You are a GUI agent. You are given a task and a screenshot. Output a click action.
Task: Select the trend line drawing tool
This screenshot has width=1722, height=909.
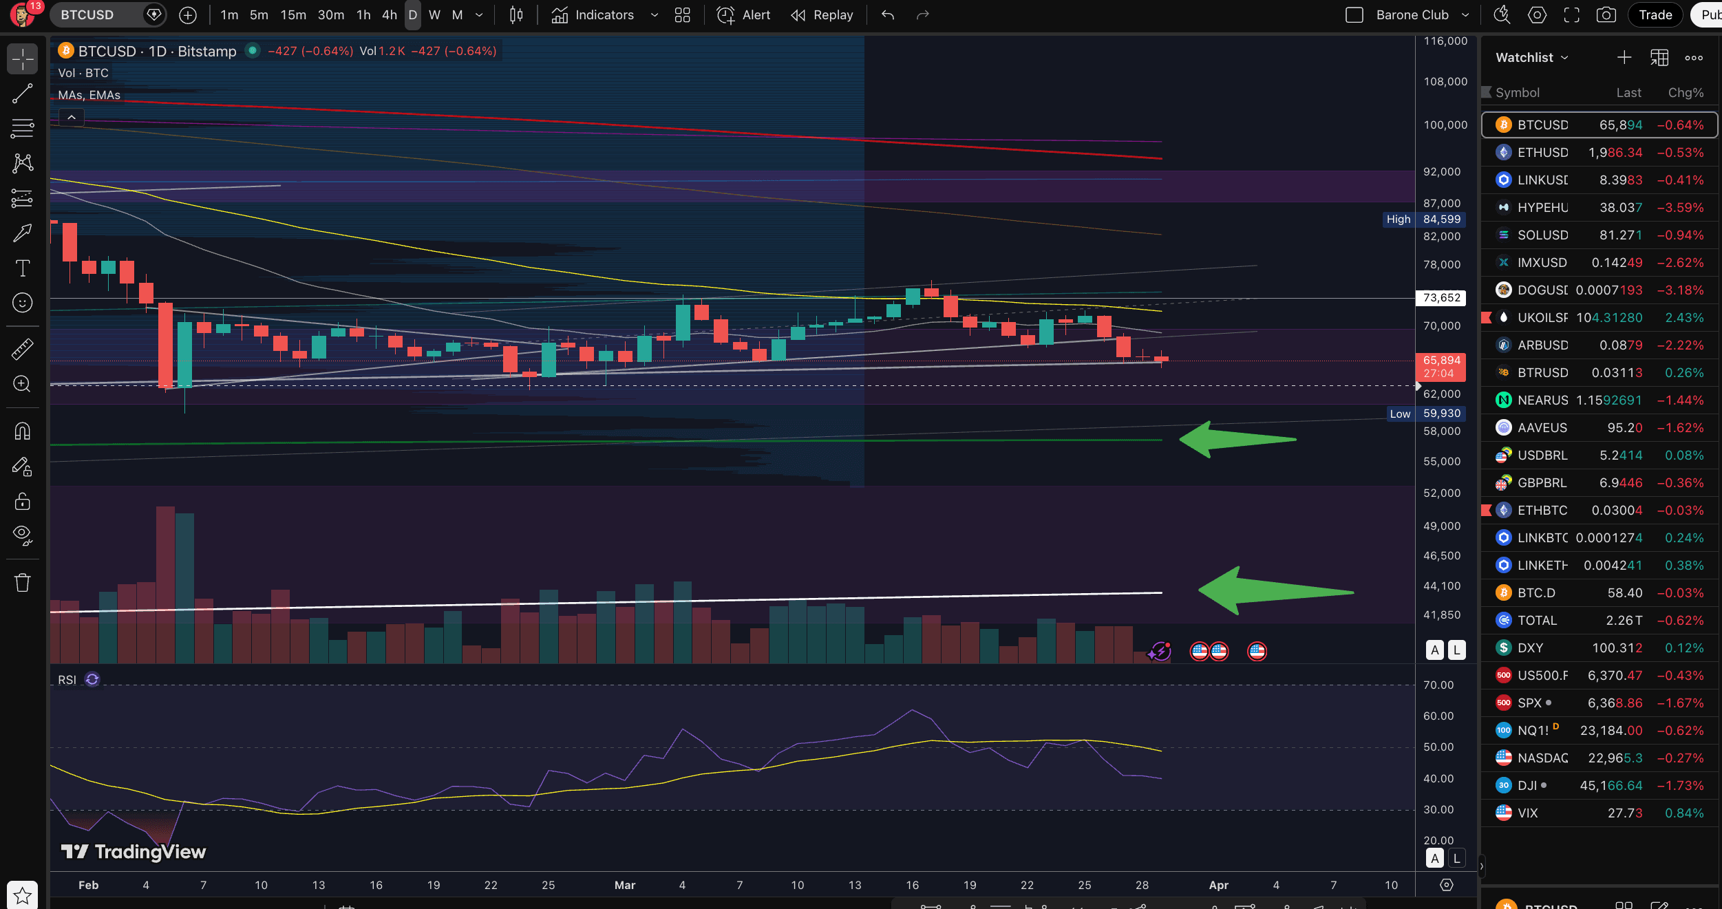[x=23, y=94]
